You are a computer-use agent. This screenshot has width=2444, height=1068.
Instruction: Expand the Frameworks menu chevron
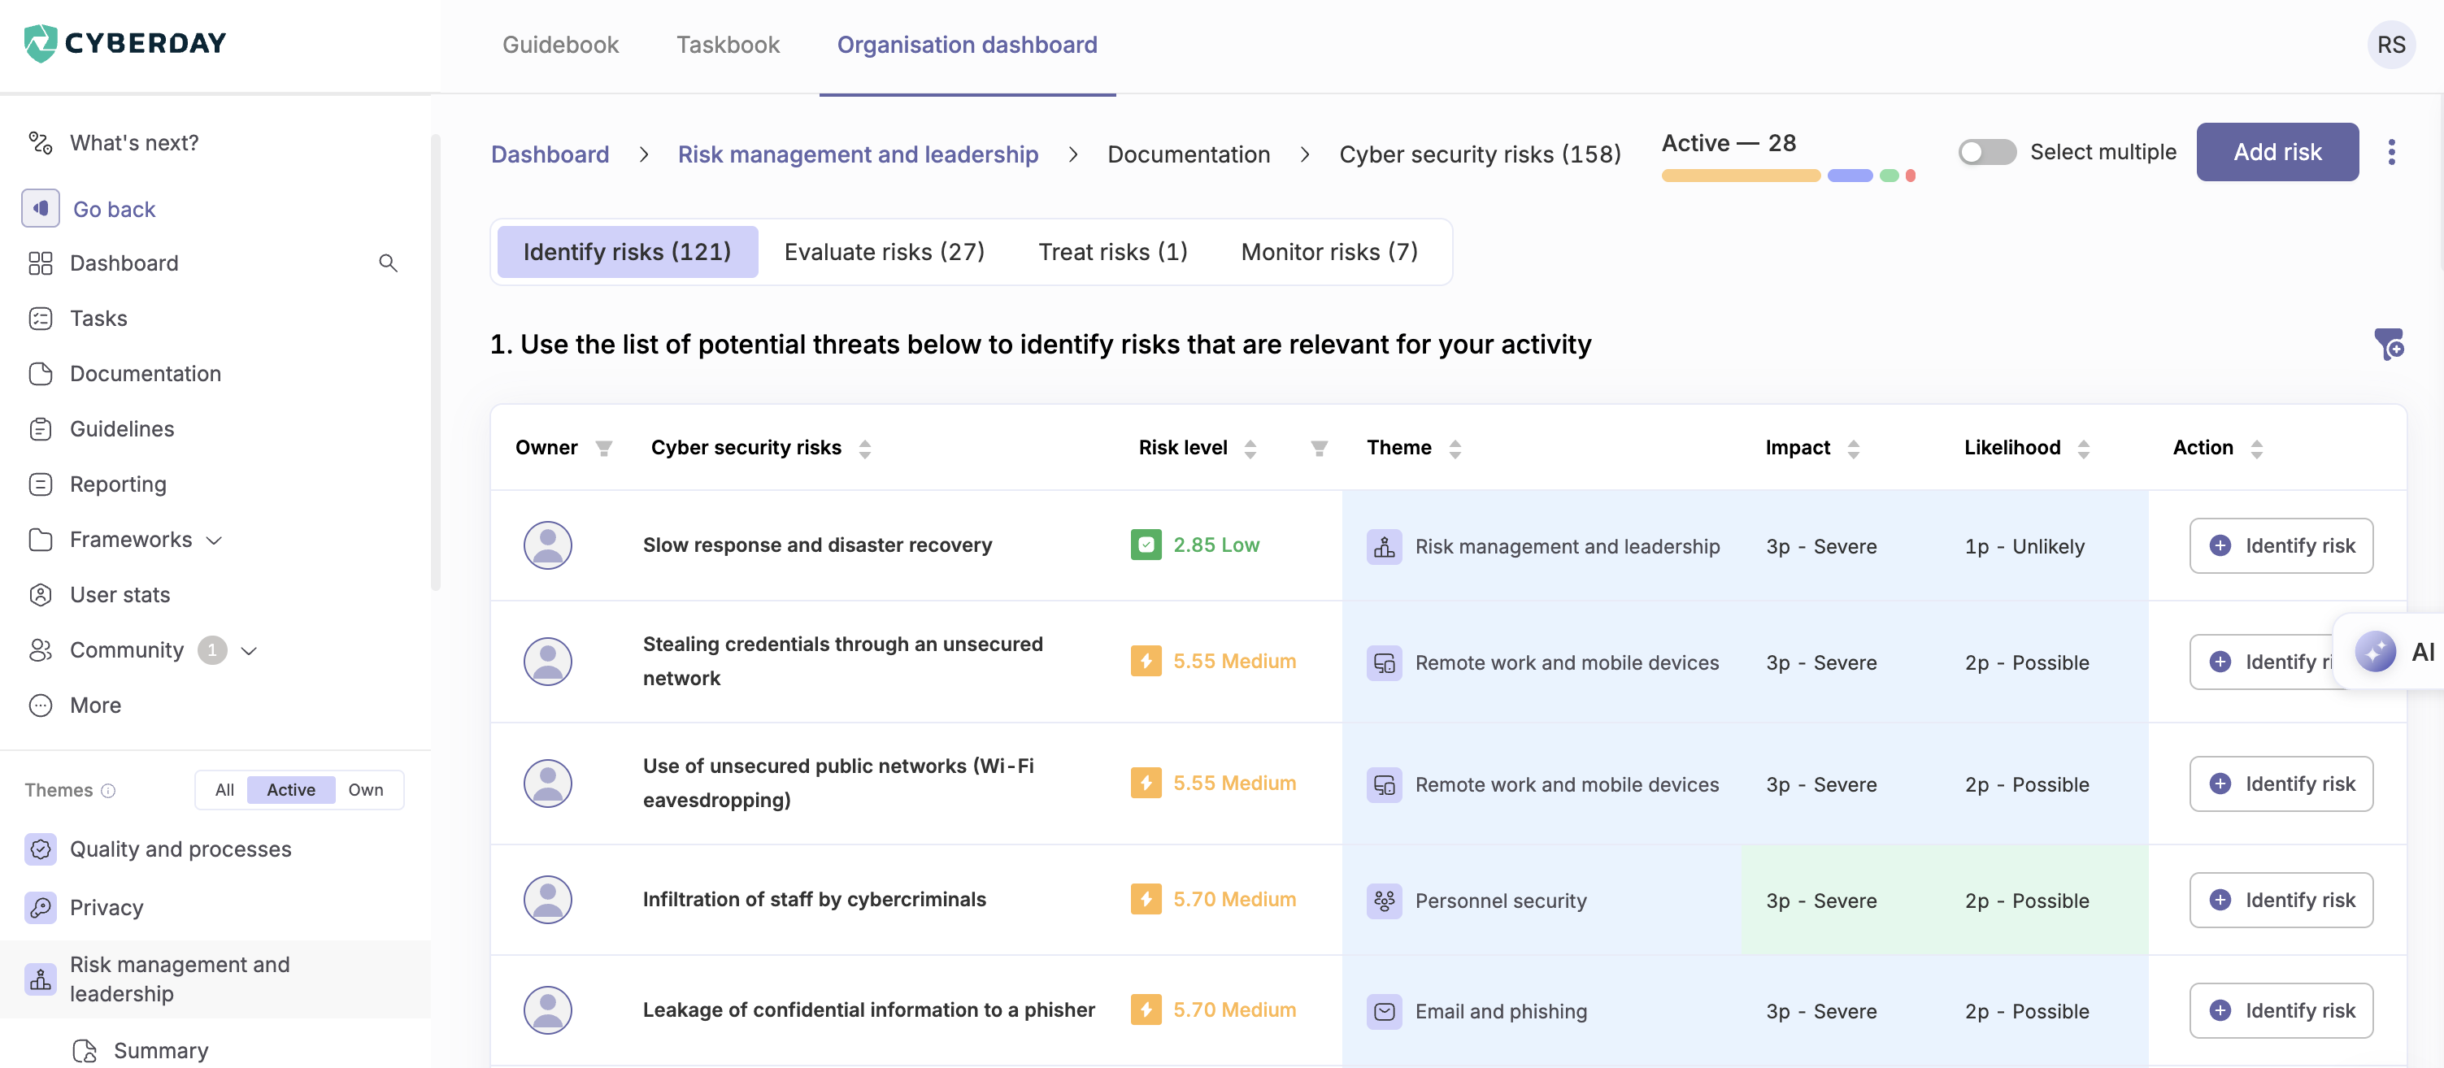pyautogui.click(x=215, y=541)
